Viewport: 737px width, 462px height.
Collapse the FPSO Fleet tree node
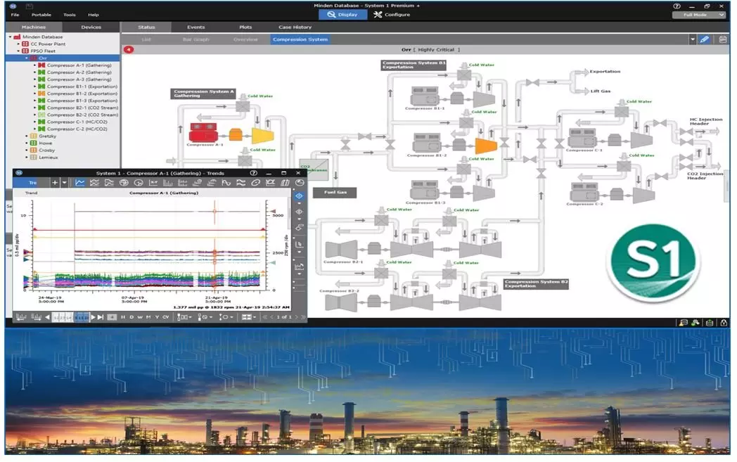pyautogui.click(x=19, y=51)
